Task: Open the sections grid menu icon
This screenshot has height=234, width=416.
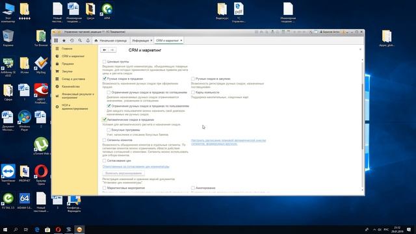Action: tap(56, 40)
